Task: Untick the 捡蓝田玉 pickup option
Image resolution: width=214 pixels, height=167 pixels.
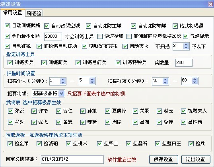Action: 158,144
